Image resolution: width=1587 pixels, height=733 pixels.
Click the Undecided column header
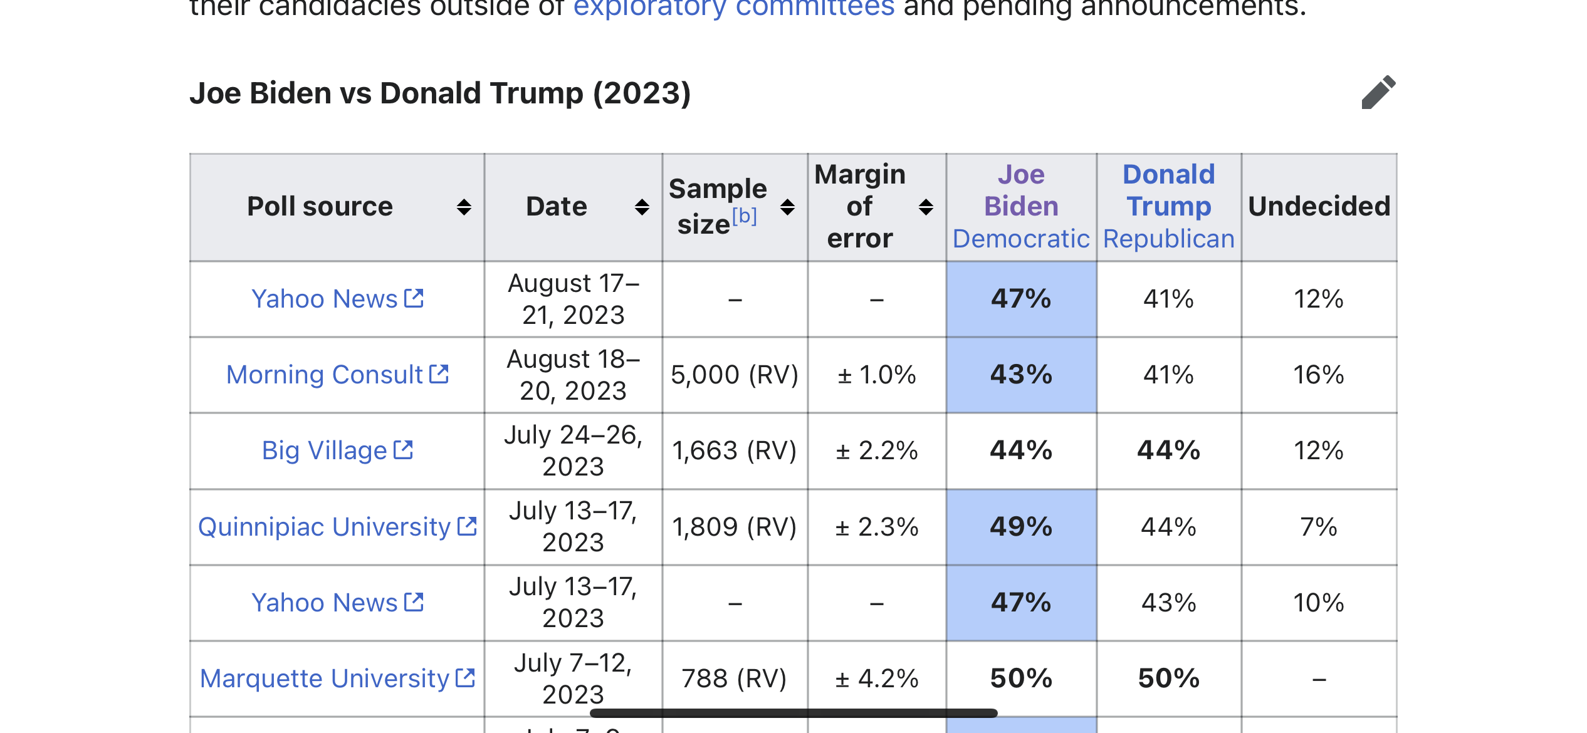(1319, 207)
